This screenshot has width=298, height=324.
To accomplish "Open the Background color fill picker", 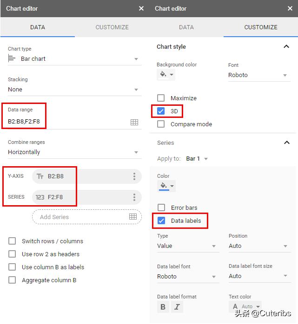I will click(x=166, y=74).
